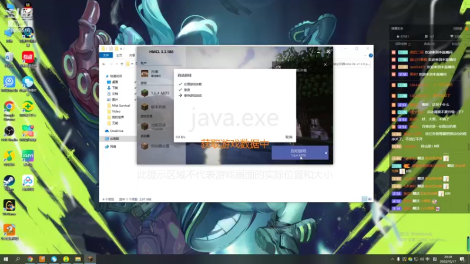Click the likes thumbs-up counter in chat panel
470x264 pixels.
click(402, 36)
